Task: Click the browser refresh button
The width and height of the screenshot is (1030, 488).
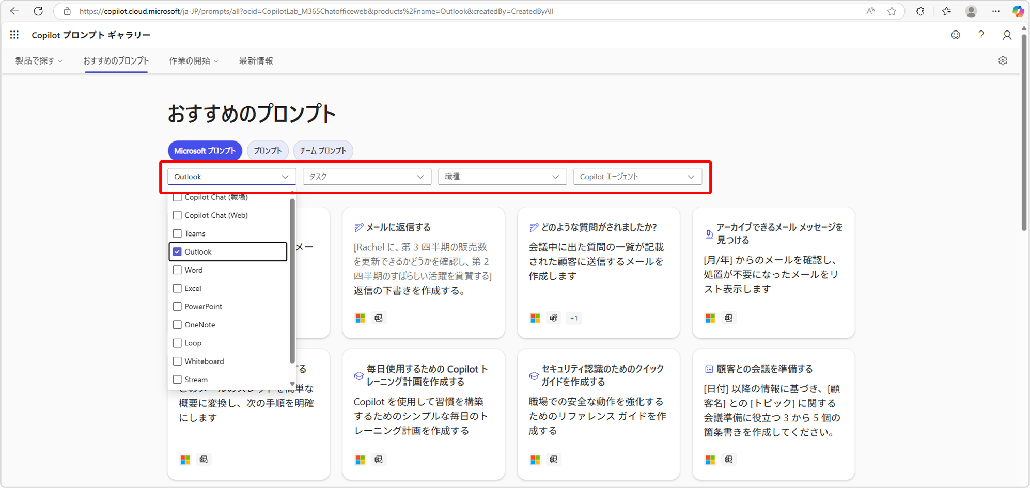Action: [38, 11]
